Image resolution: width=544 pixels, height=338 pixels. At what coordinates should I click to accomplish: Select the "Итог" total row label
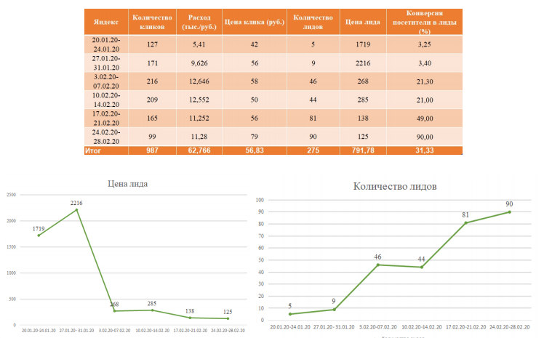pyautogui.click(x=95, y=150)
